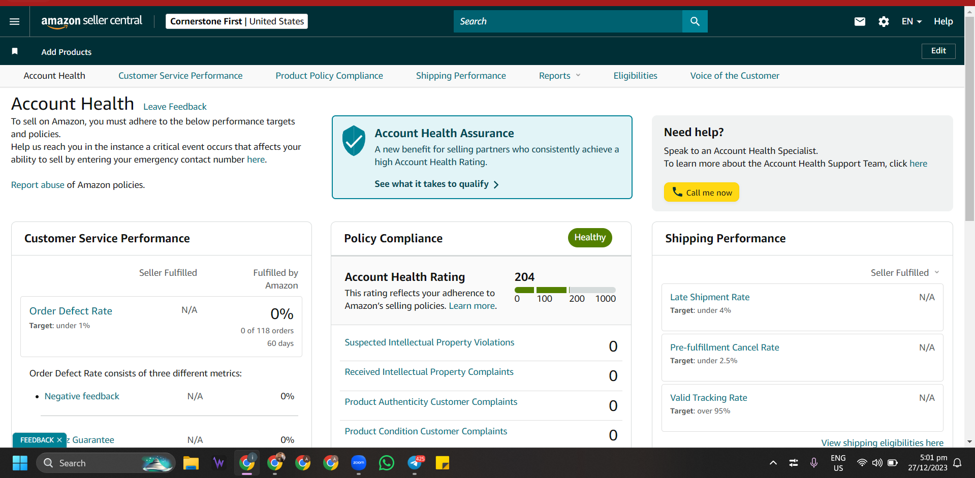Click the taskbar settings sliders tray icon

793,463
